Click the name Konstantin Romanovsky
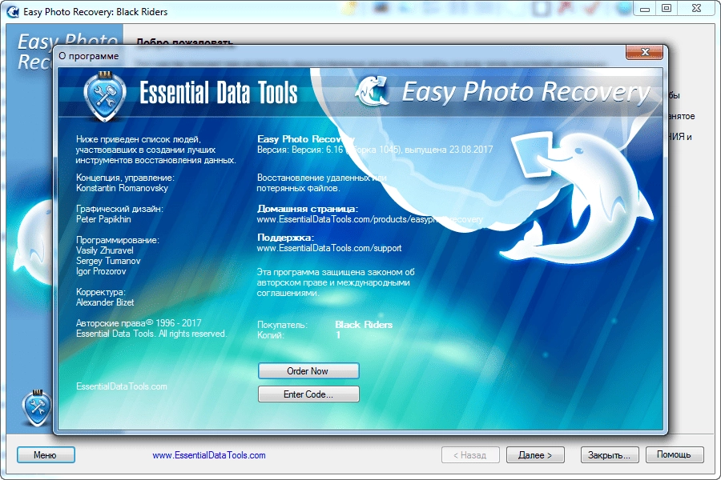Image resolution: width=721 pixels, height=480 pixels. (x=122, y=188)
